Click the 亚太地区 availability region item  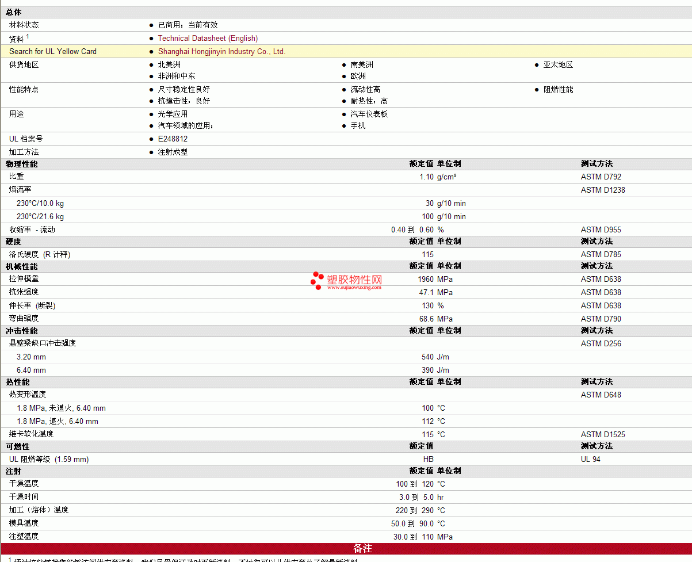558,65
